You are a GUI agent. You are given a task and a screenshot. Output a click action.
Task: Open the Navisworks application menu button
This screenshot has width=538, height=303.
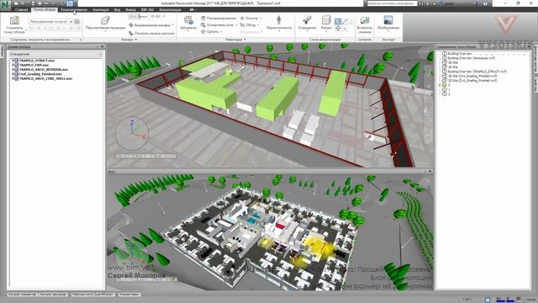(6, 6)
